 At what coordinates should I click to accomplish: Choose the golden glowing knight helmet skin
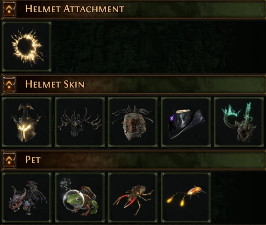click(x=27, y=122)
